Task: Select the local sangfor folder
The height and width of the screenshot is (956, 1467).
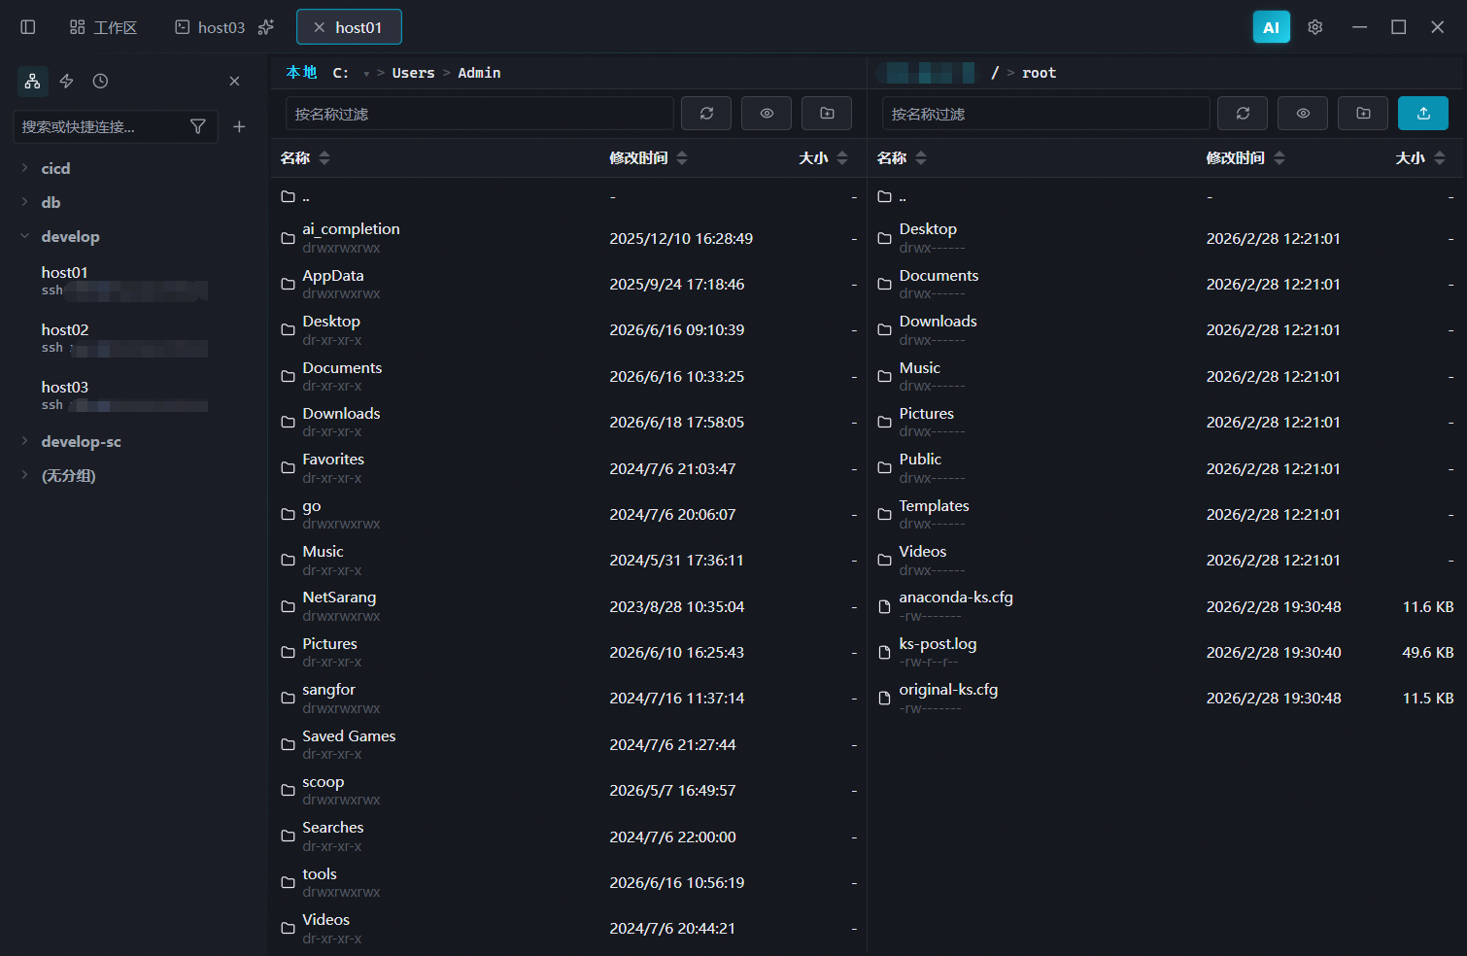Action: (x=568, y=698)
